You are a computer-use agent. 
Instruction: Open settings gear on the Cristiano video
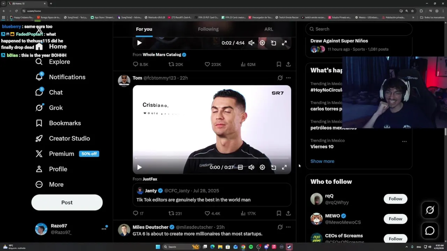(x=262, y=167)
